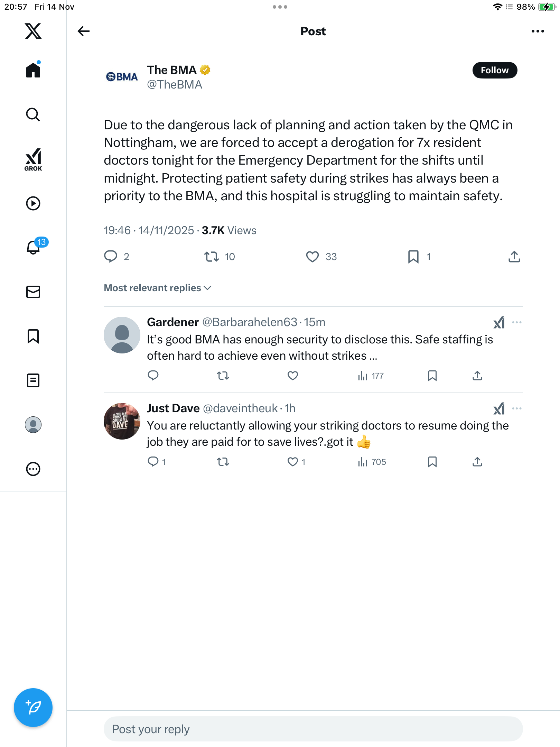Open sidebar Bookmarks item
560x747 pixels.
(x=33, y=336)
